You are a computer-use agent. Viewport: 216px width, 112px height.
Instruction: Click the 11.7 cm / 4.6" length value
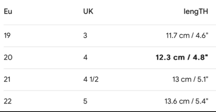187,36
